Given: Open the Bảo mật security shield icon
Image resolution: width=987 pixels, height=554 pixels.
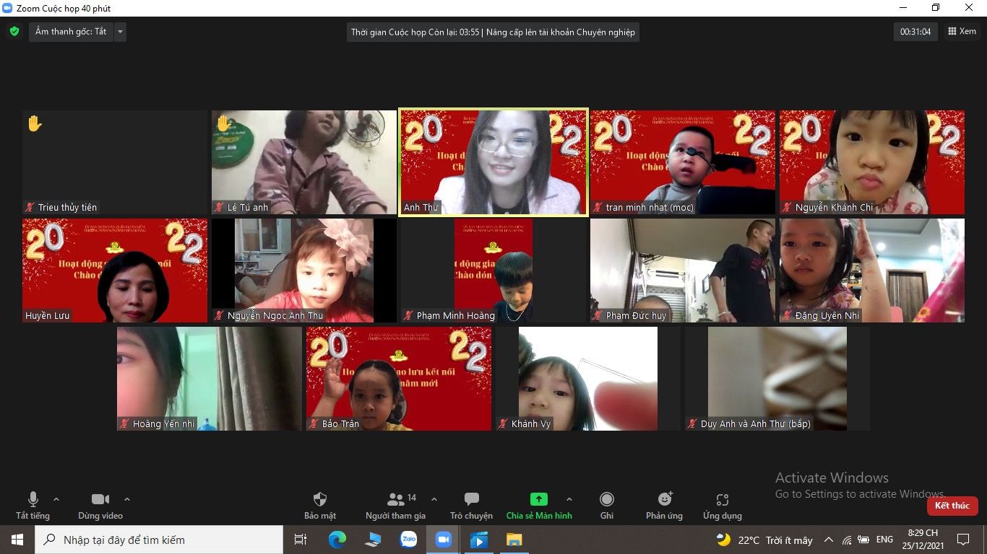Looking at the screenshot, I should click(320, 500).
